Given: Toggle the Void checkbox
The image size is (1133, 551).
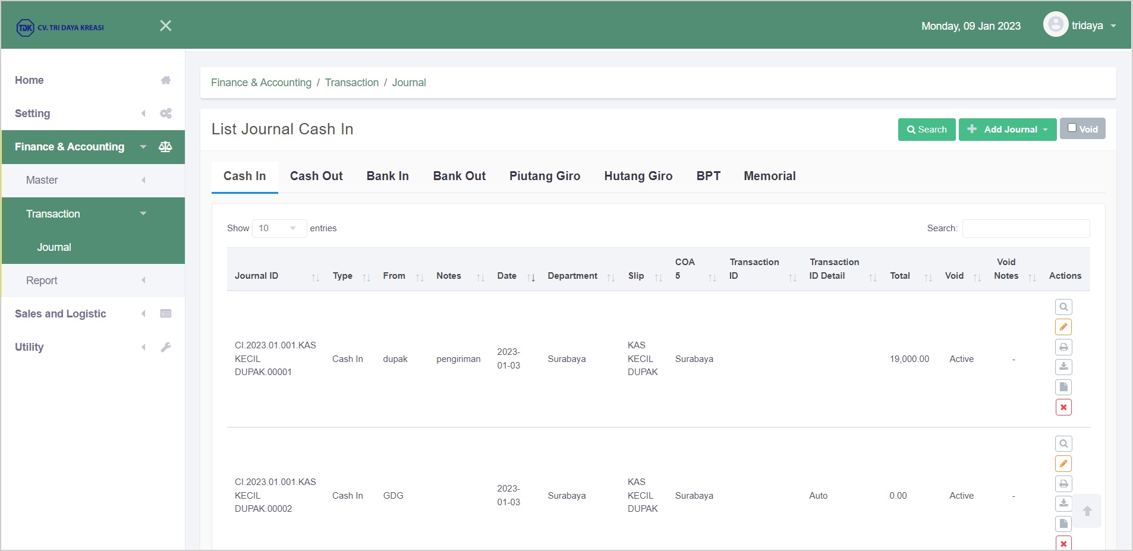Looking at the screenshot, I should point(1072,128).
